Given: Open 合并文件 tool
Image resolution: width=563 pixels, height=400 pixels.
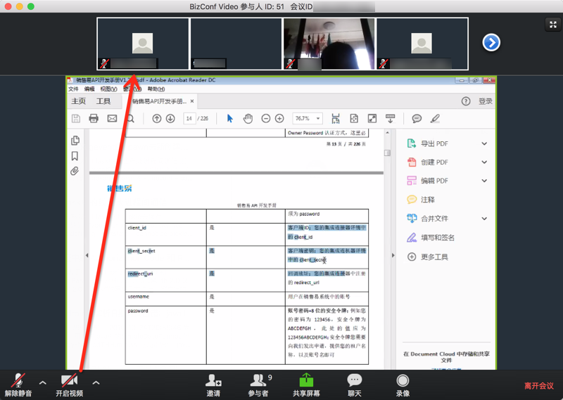Looking at the screenshot, I should (x=428, y=219).
